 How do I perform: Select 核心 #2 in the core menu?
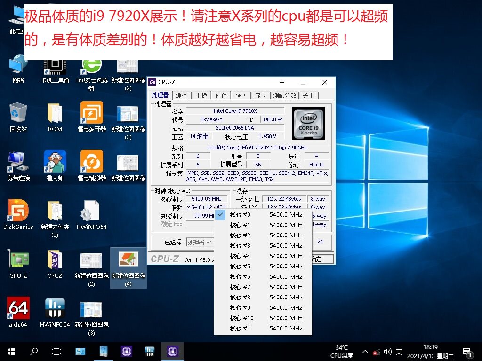pos(263,235)
